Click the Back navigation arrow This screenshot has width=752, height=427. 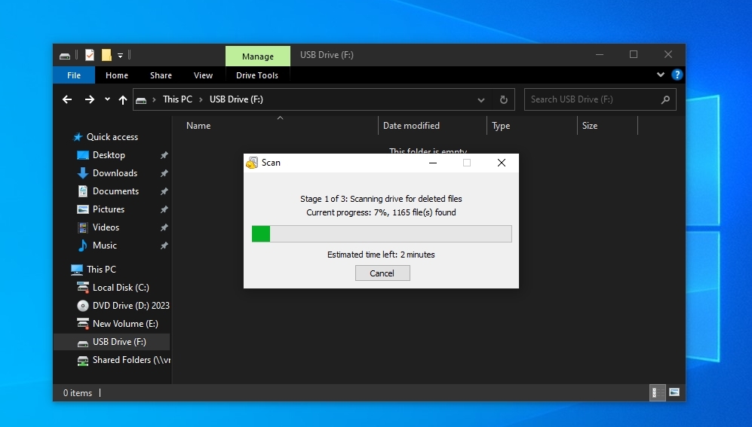67,99
